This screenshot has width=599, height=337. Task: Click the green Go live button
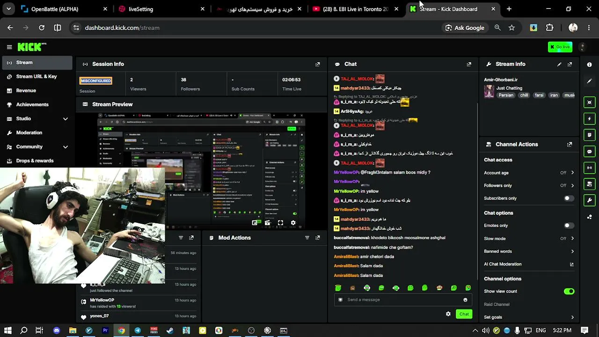coord(560,47)
